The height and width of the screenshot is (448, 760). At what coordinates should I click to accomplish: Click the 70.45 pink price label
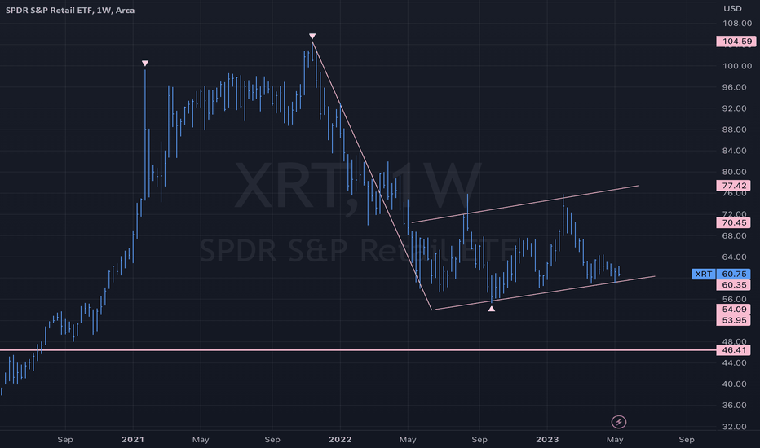point(733,223)
